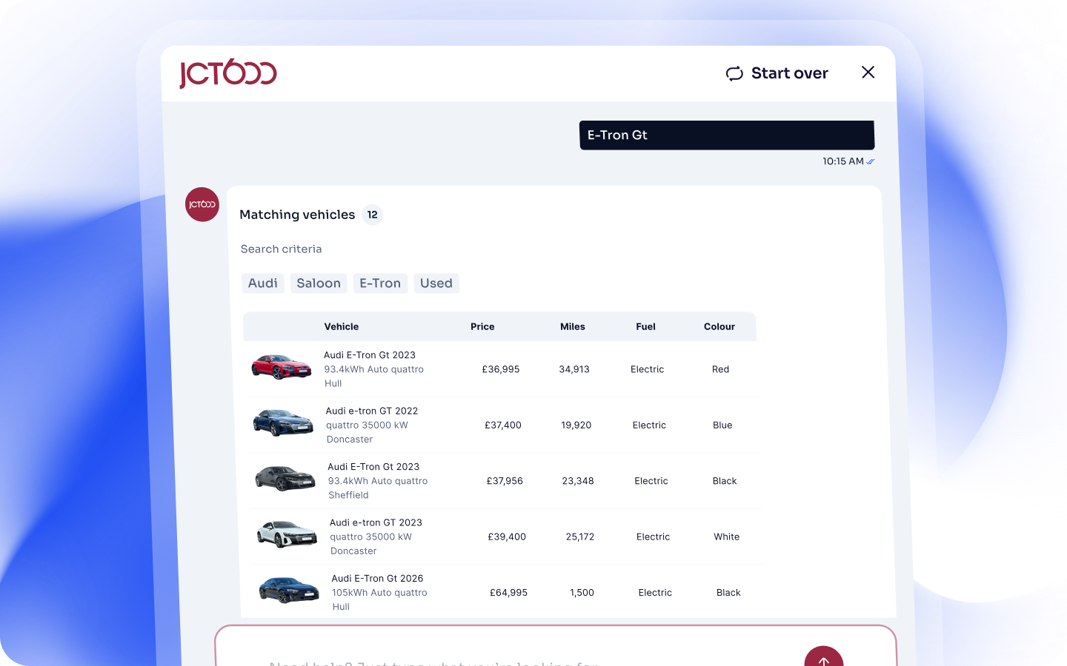
Task: Click the Vehicle column header
Action: (342, 326)
